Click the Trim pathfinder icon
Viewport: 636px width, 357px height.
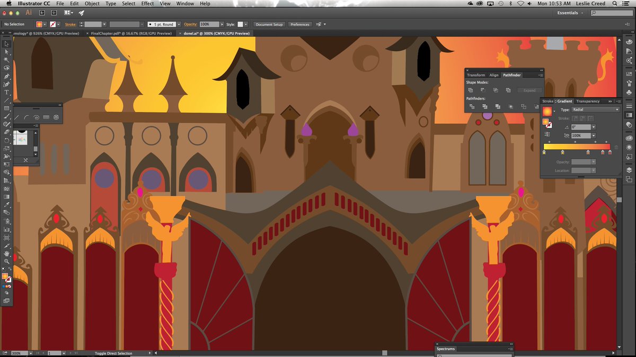(485, 106)
